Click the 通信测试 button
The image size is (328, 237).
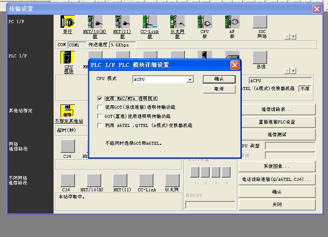pyautogui.click(x=277, y=134)
